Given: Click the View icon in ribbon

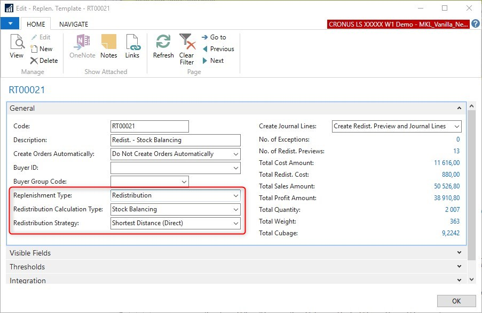Looking at the screenshot, I should [x=17, y=46].
